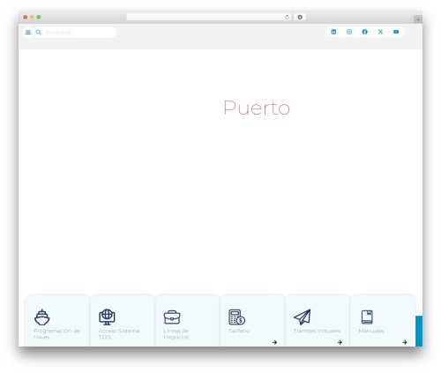Click the browser reload icon
Screen dimensions: 441x373
point(287,17)
